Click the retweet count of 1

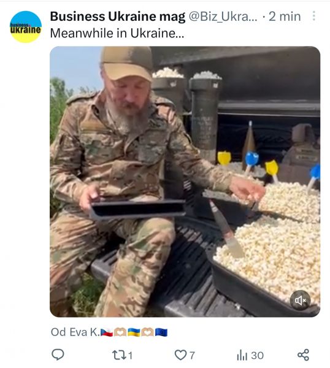pyautogui.click(x=131, y=355)
